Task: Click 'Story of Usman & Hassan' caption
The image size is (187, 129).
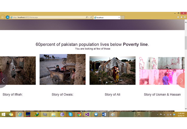Action: point(162,95)
